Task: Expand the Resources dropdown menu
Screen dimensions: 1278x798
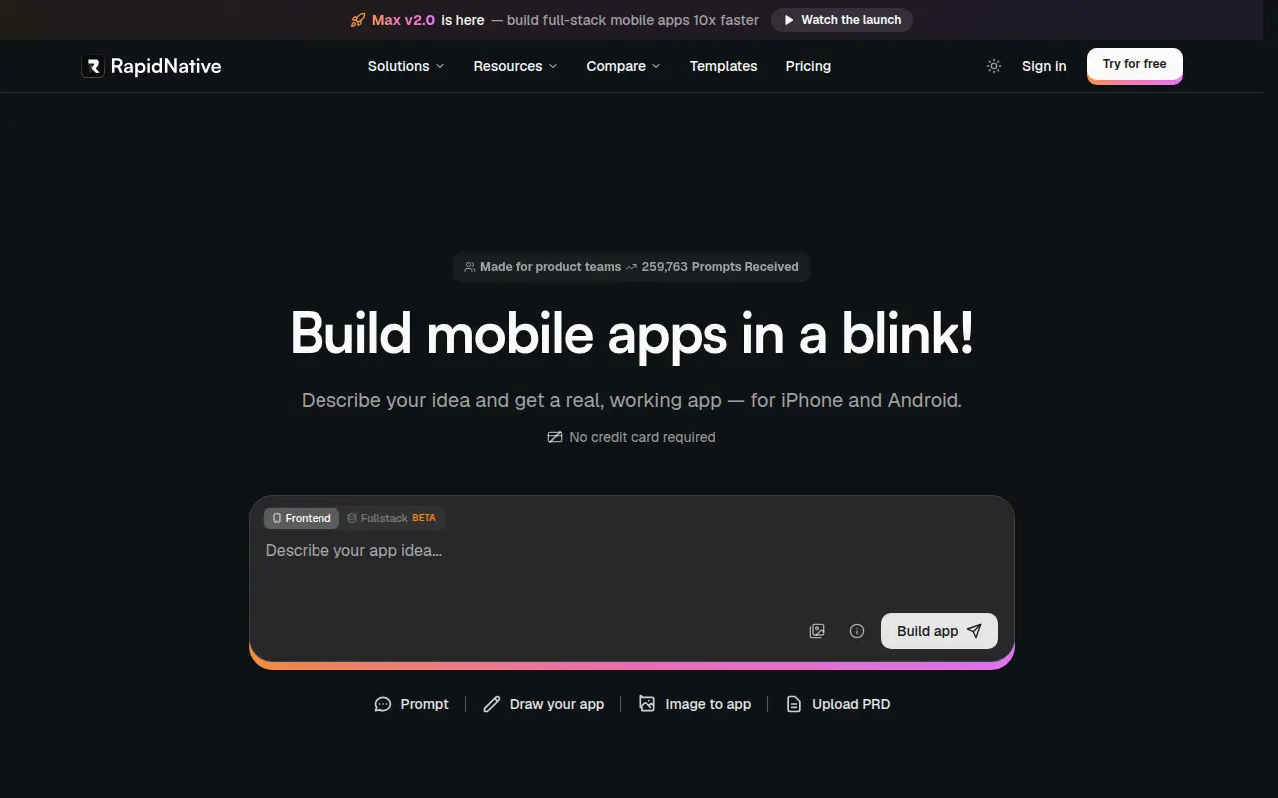Action: tap(515, 66)
